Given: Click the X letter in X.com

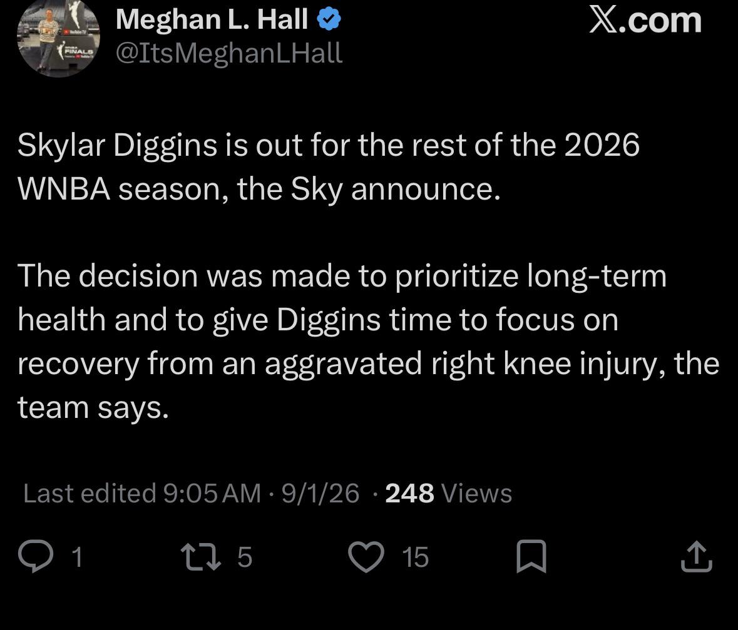Looking at the screenshot, I should point(604,21).
